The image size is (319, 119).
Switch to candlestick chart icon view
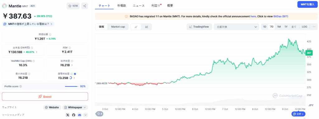tap(146, 27)
